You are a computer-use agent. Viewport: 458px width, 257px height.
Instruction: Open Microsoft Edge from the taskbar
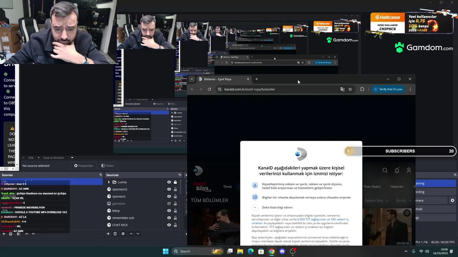coord(250,251)
